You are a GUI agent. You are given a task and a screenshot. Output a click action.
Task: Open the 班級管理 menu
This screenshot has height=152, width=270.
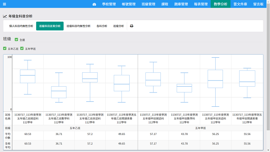pos(148,4)
